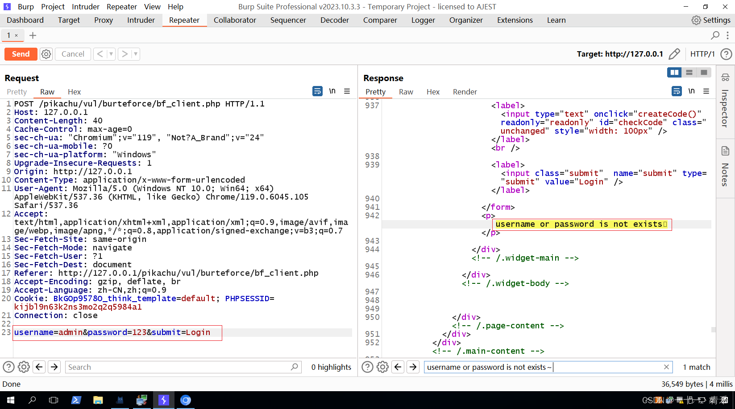Image resolution: width=735 pixels, height=409 pixels.
Task: Switch request view to Hex
Action: [x=74, y=92]
